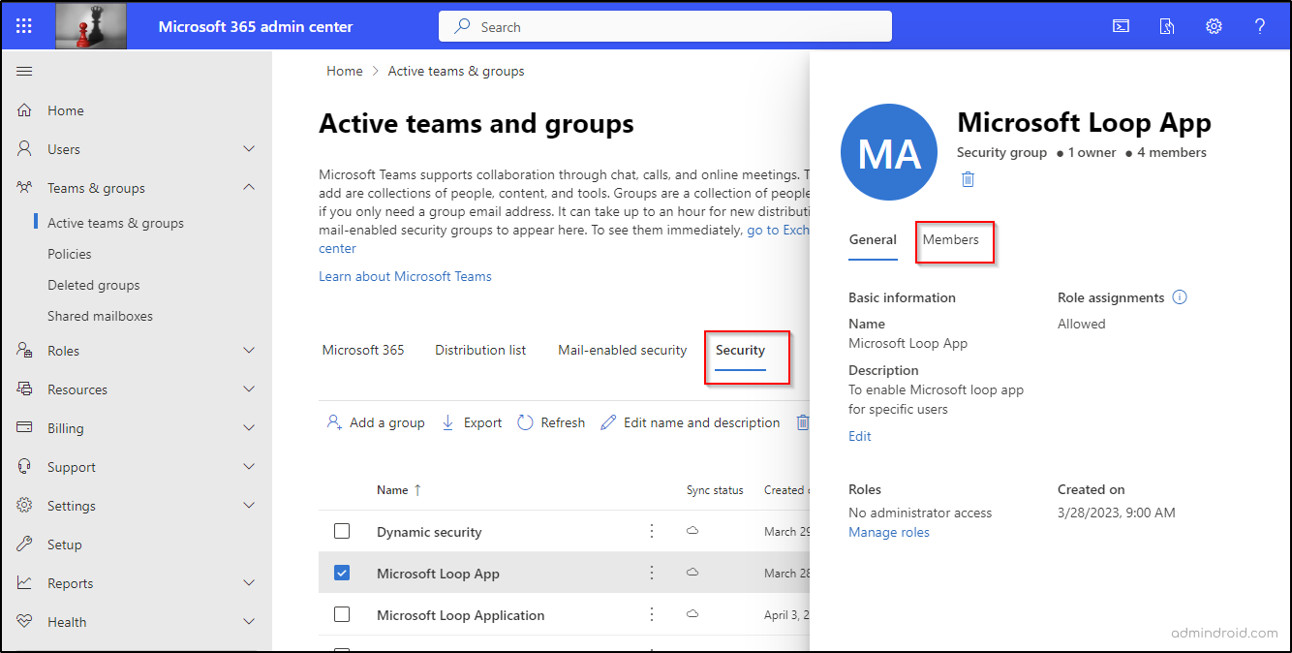1292x653 pixels.
Task: Switch to the Members tab
Action: 954,239
